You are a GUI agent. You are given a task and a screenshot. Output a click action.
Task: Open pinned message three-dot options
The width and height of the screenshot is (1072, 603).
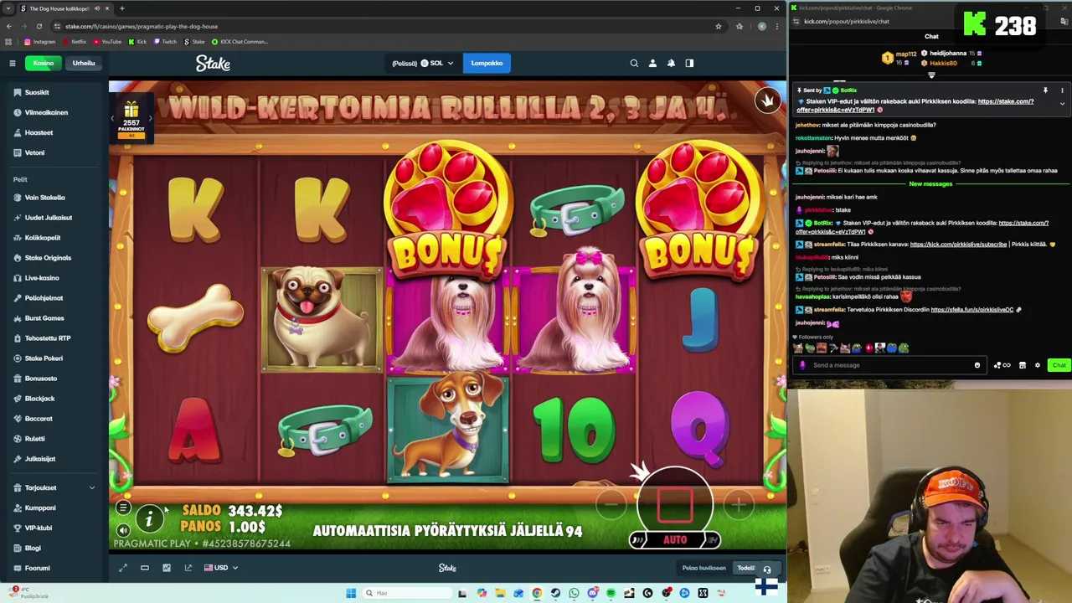[x=1062, y=90]
